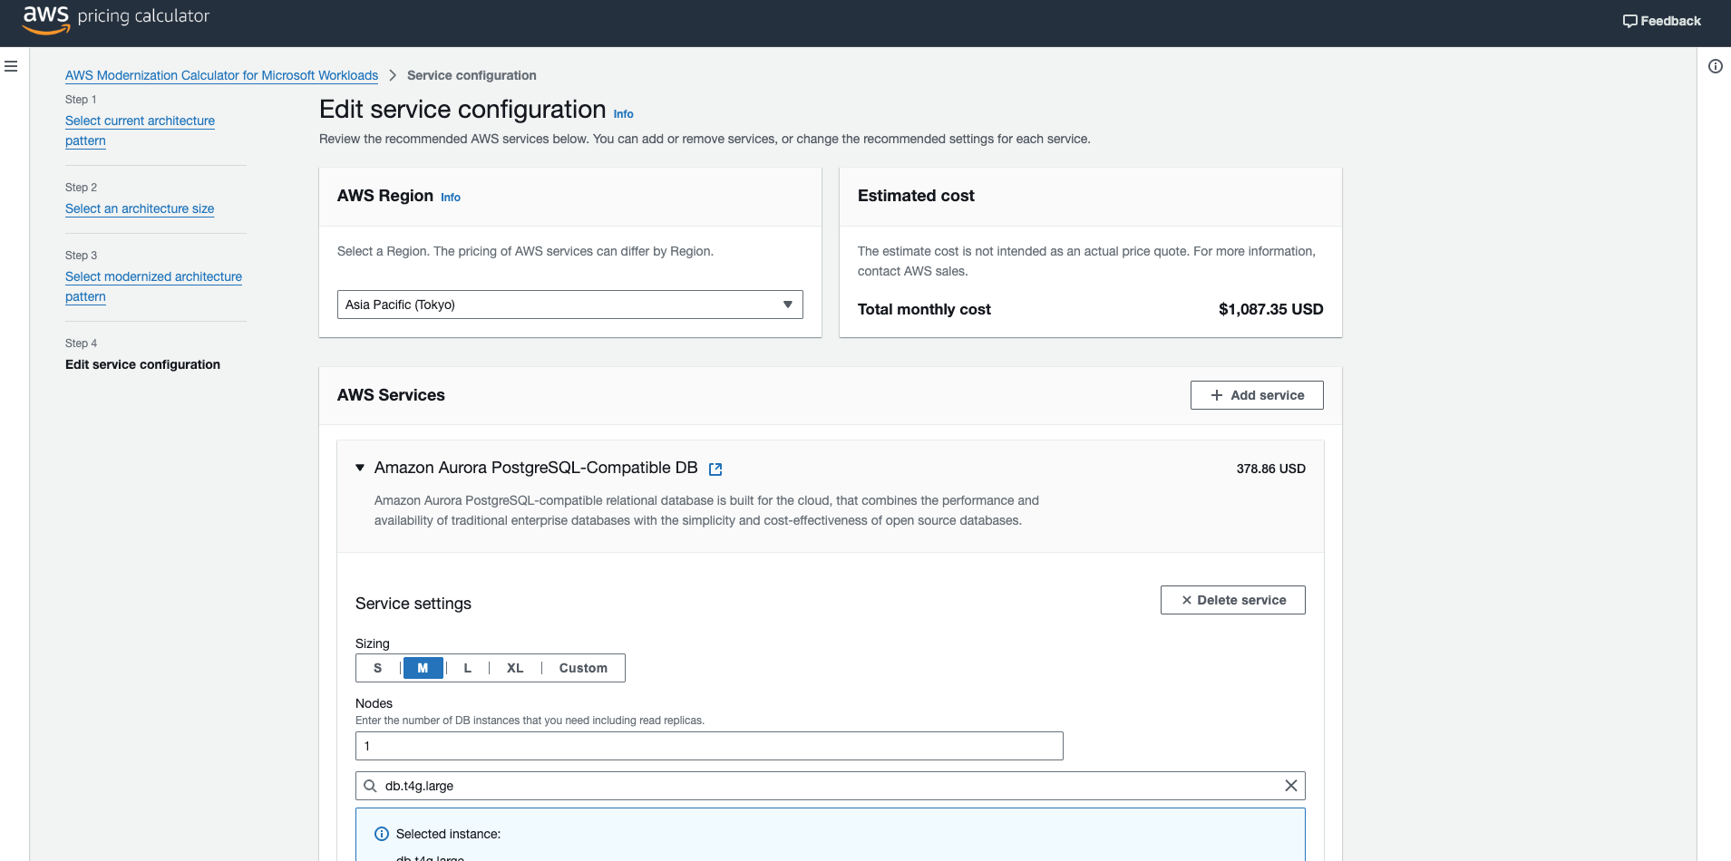The height and width of the screenshot is (861, 1731).
Task: Click the Nodes number input field
Action: click(709, 746)
